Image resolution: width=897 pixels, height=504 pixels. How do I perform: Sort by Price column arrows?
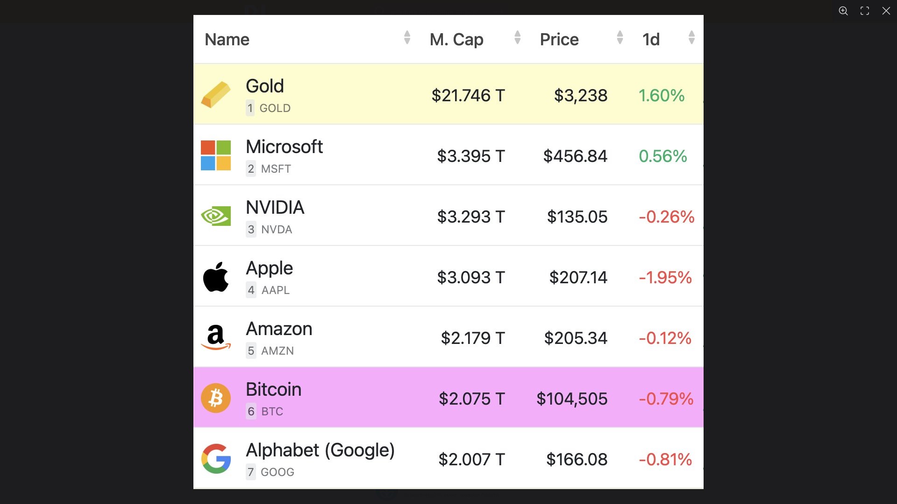620,37
